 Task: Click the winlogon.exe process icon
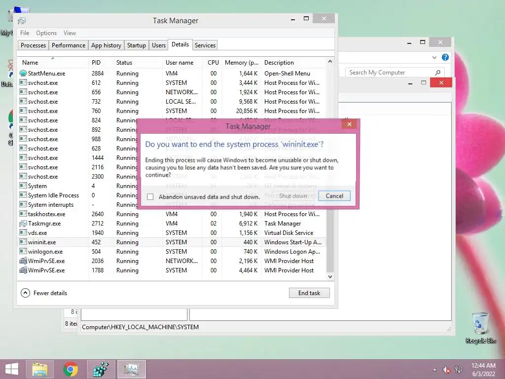23,251
